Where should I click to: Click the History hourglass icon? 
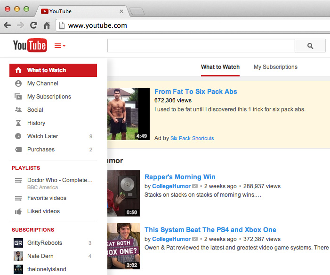18,123
